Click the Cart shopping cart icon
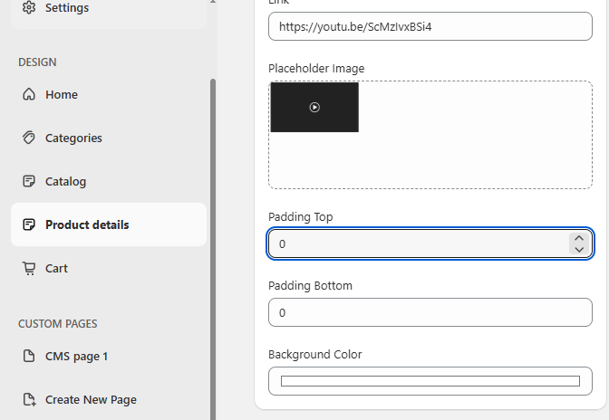Screen dimensions: 609x420 click(29, 268)
